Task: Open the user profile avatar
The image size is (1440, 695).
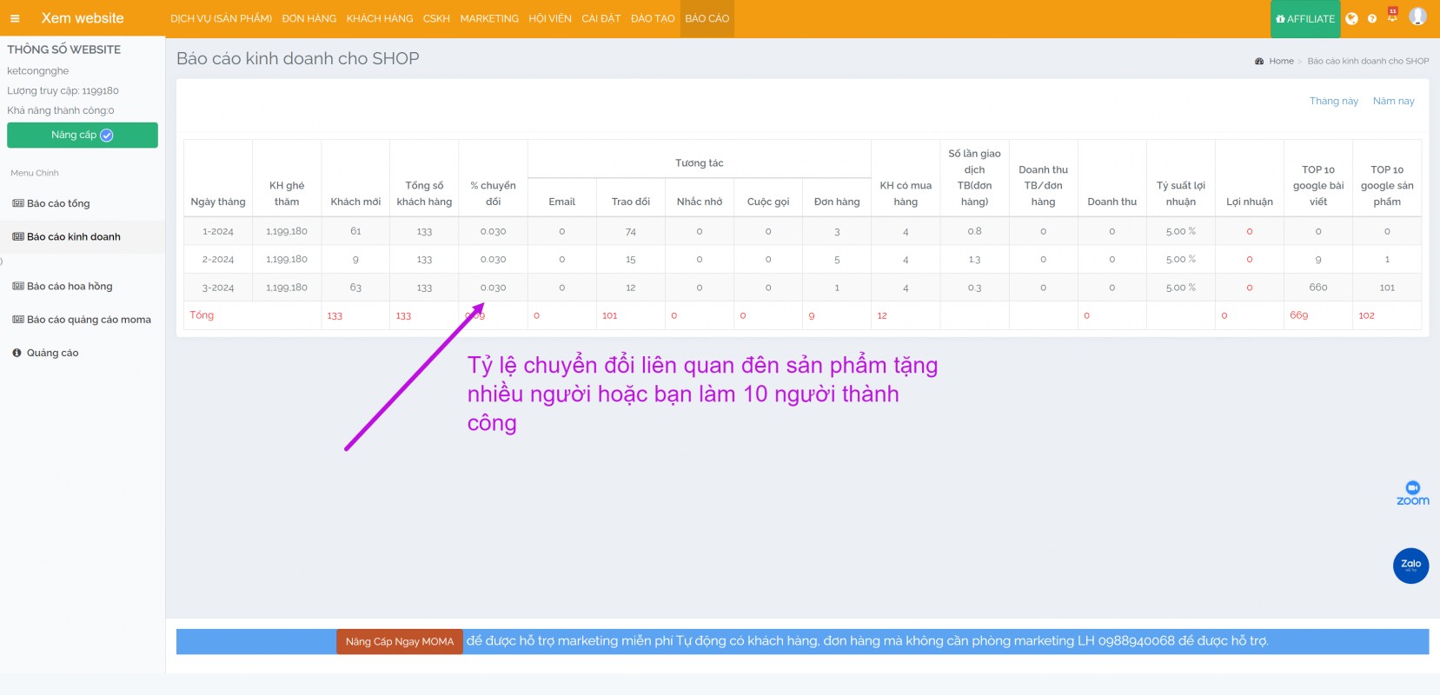Action: click(1417, 17)
